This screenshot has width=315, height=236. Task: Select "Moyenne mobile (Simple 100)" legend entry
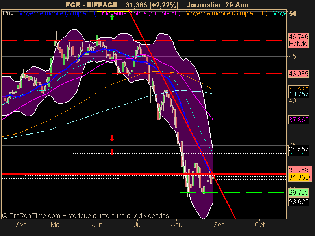pyautogui.click(x=226, y=13)
